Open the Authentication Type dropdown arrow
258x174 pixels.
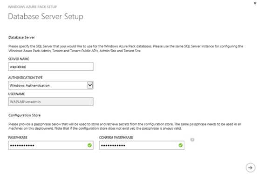tap(90, 85)
